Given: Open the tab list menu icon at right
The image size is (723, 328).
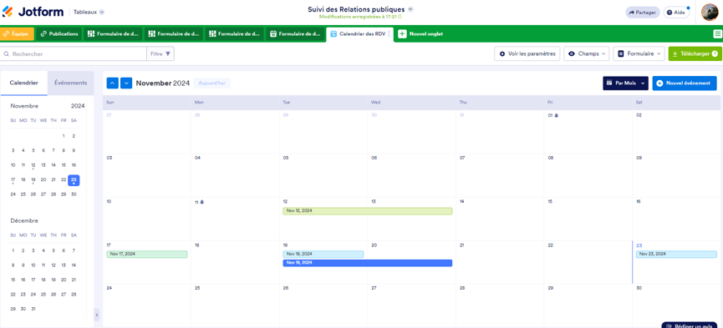Looking at the screenshot, I should [x=717, y=33].
